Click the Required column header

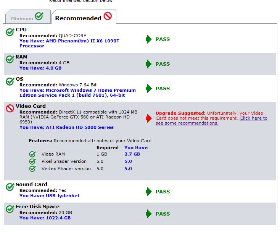(x=107, y=148)
